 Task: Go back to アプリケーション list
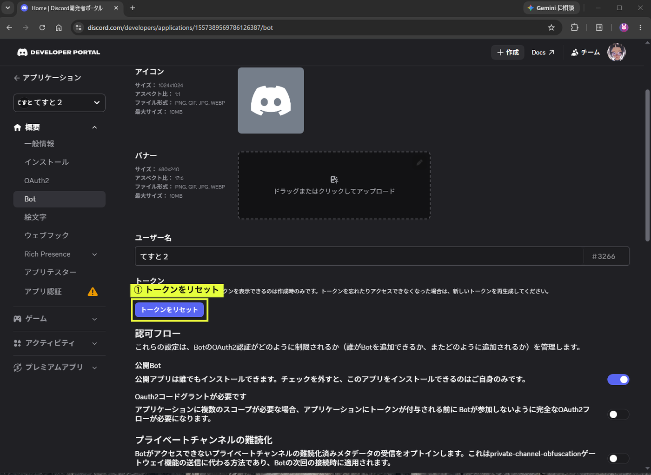point(47,78)
